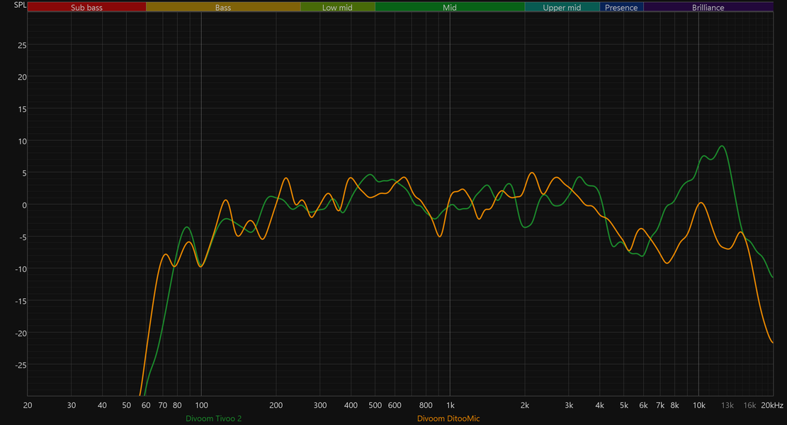Click the 10k frequency axis label
Viewport: 787px width, 425px height.
(x=698, y=405)
